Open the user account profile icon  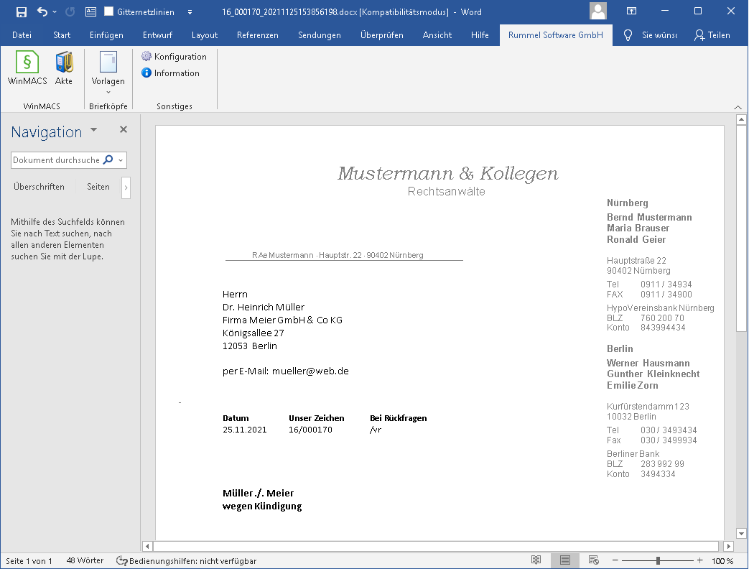pos(598,11)
